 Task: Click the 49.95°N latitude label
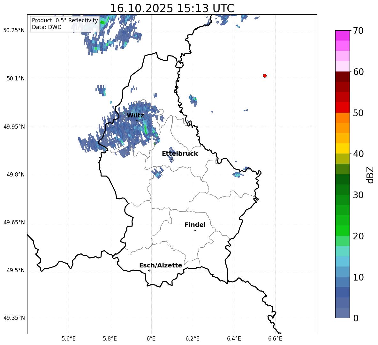pos(14,127)
